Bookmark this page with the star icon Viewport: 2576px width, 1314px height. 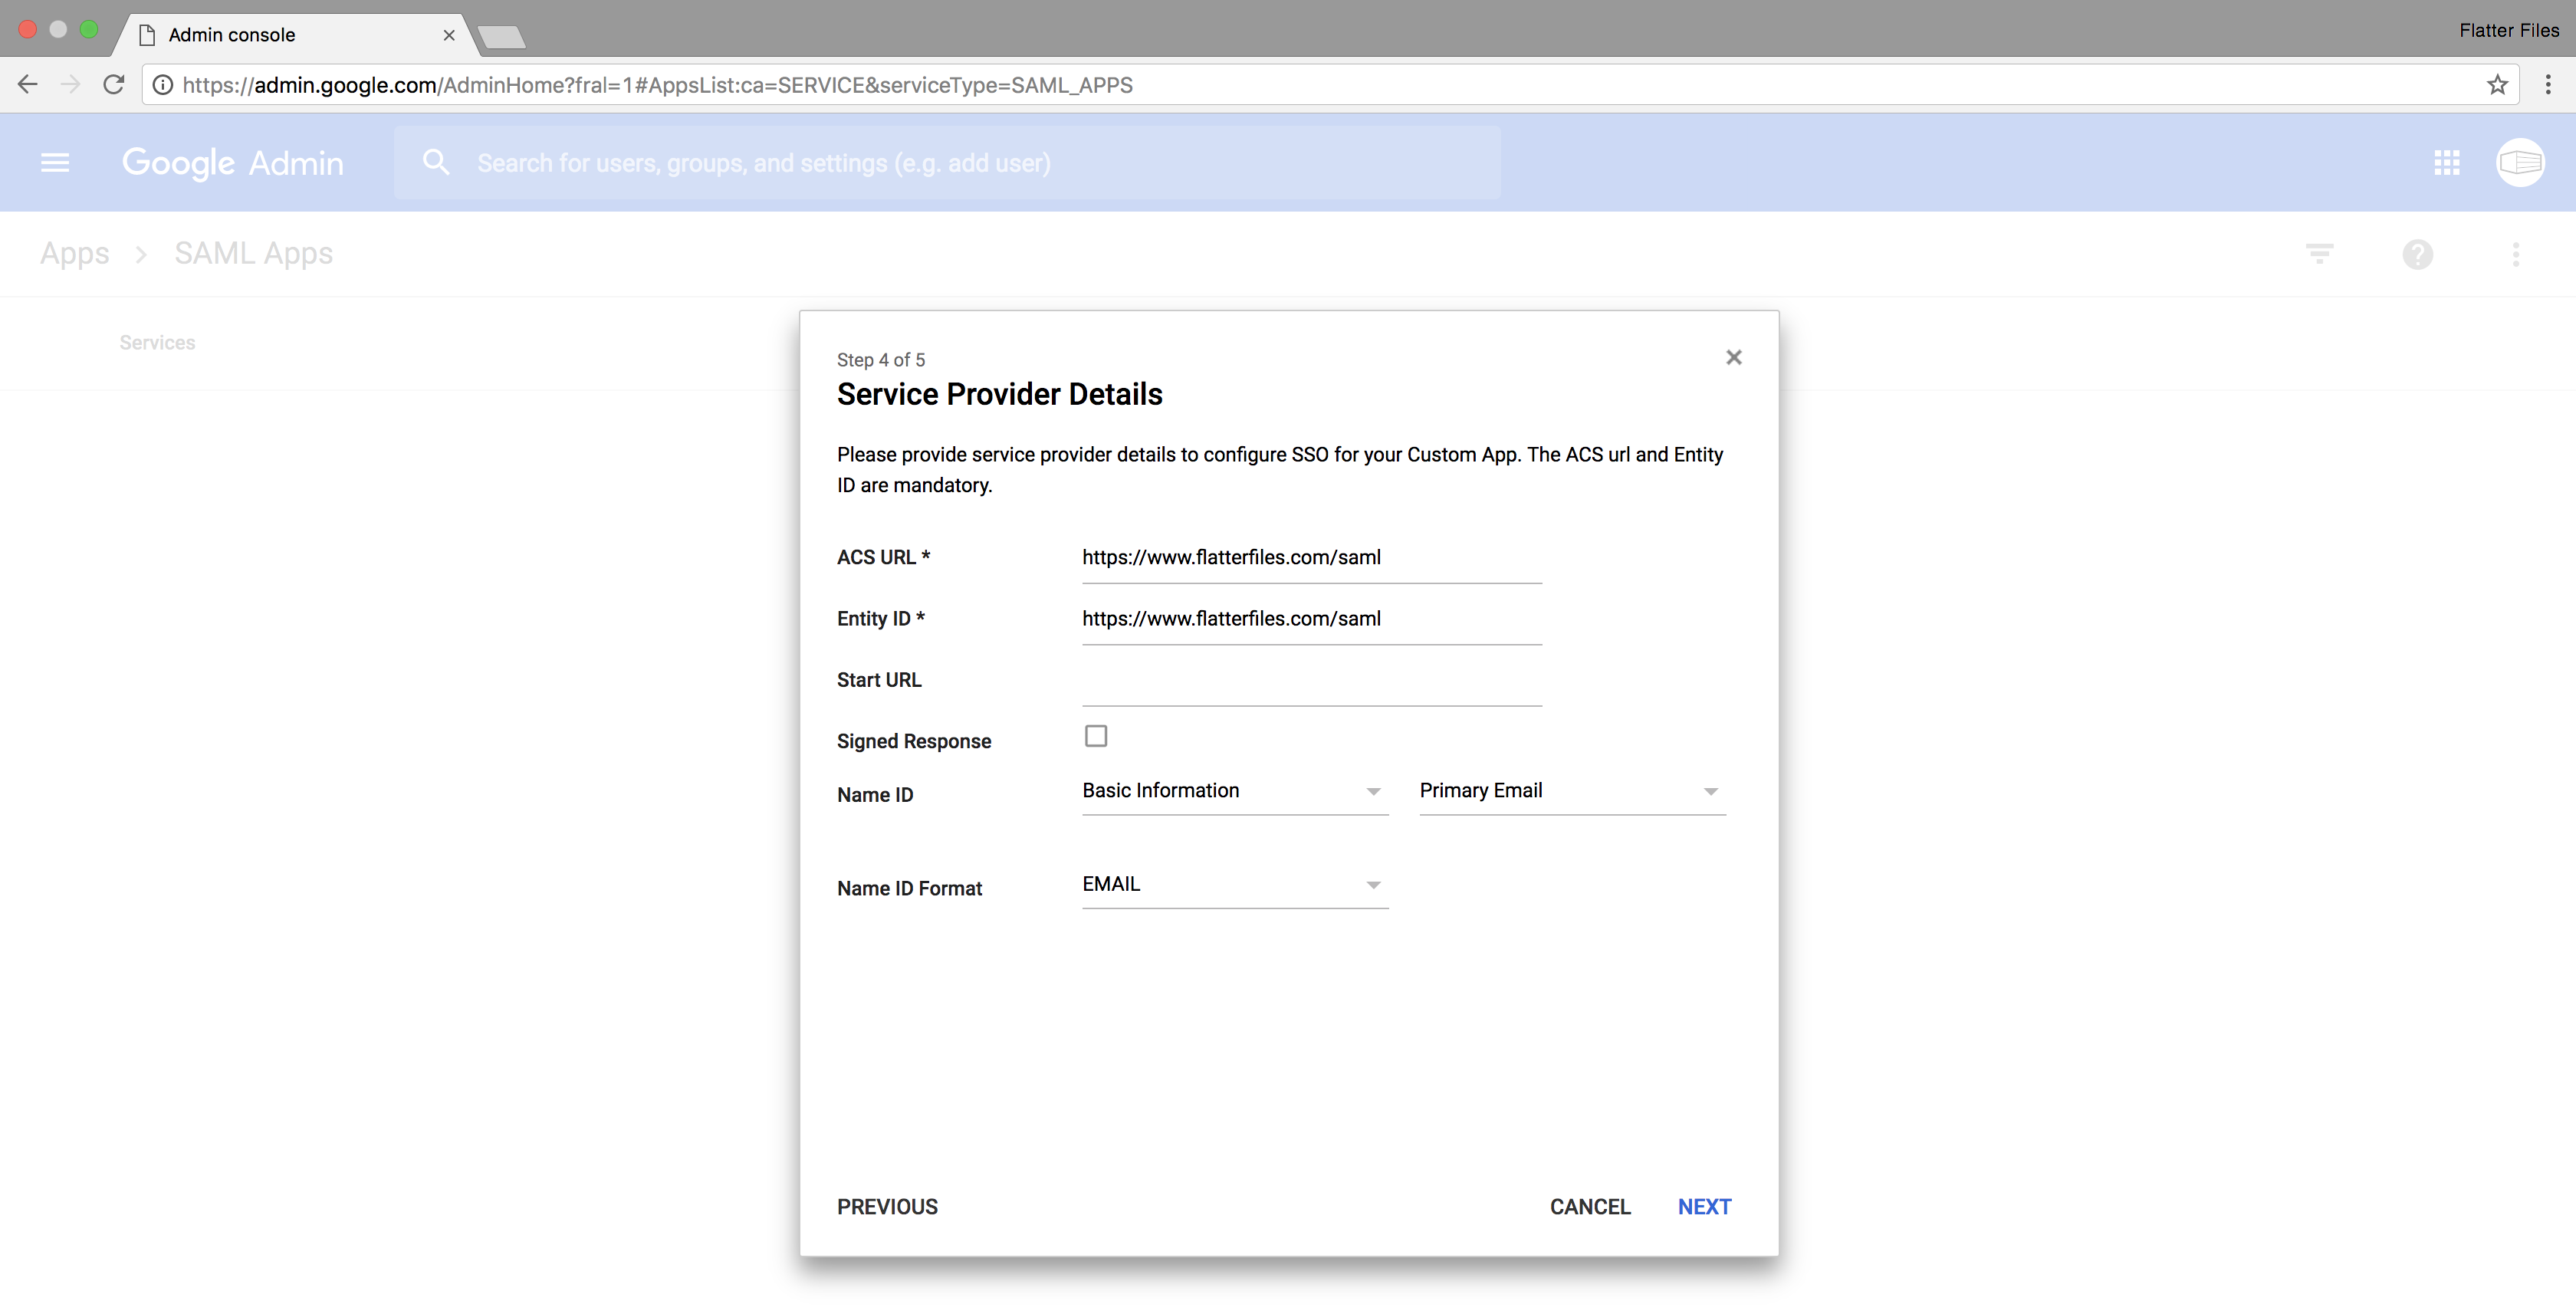pos(2497,85)
